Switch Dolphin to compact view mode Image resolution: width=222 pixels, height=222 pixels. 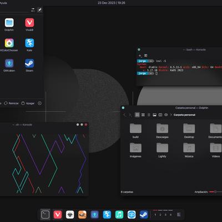[x=143, y=115]
